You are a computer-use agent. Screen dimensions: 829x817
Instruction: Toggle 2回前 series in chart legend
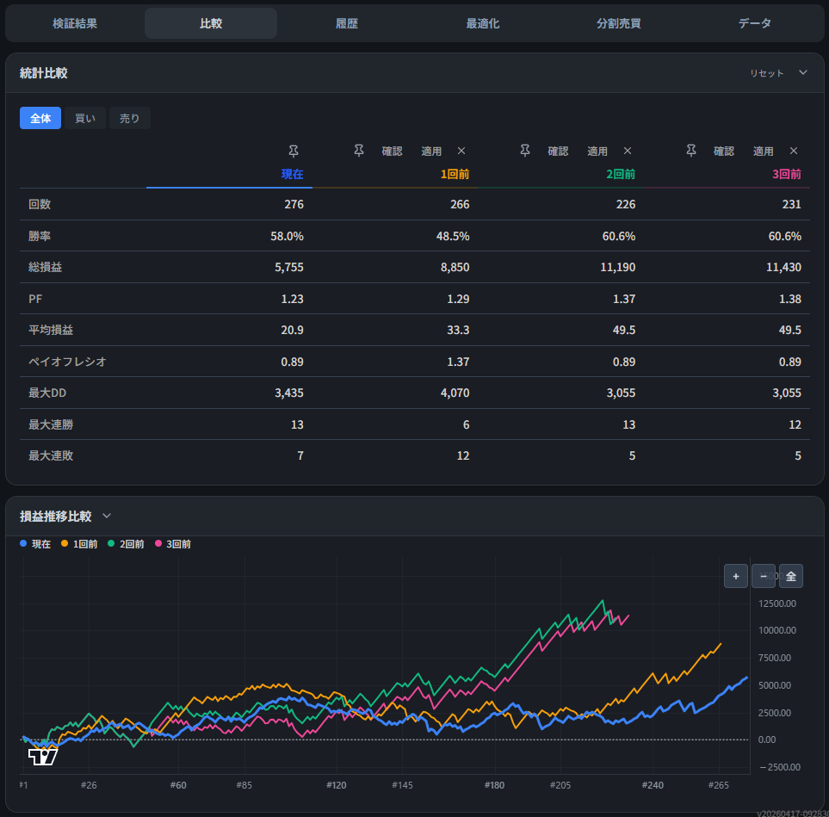[126, 543]
